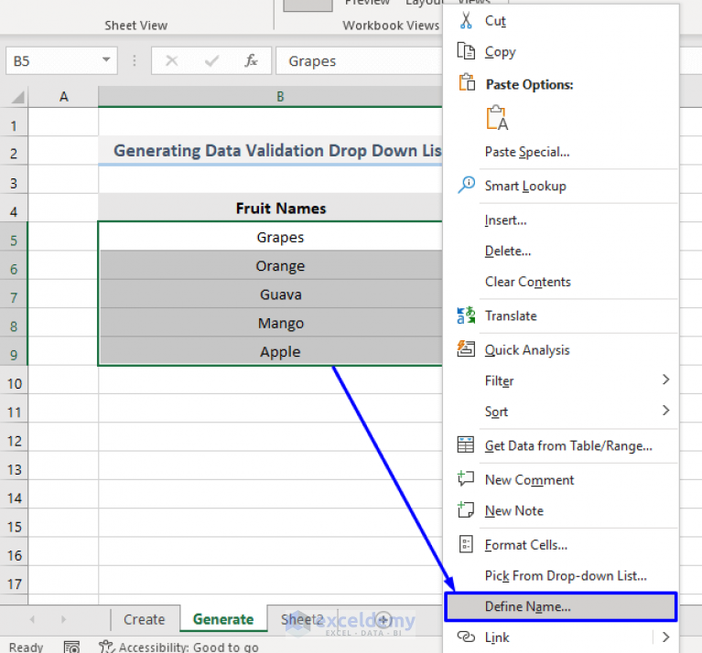The height and width of the screenshot is (653, 702).
Task: Click the Quick Analysis icon
Action: (466, 348)
